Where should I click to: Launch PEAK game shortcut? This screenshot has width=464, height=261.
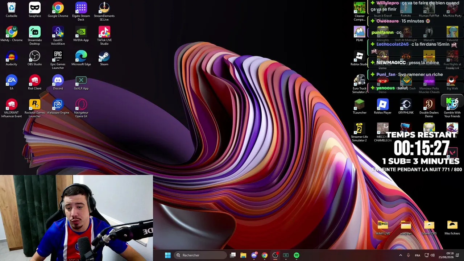click(360, 34)
